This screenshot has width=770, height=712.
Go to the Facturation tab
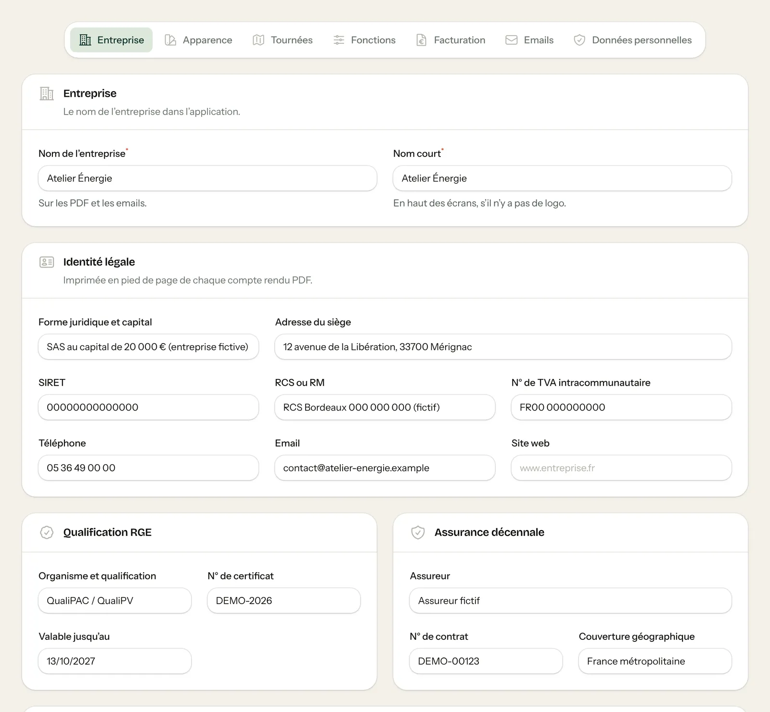coord(451,40)
